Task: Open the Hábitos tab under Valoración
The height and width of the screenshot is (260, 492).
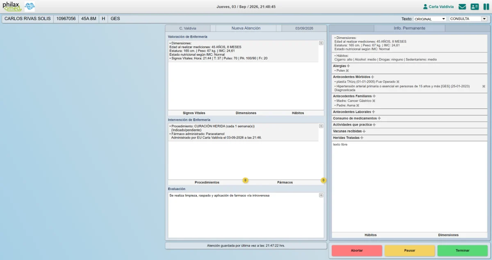Action: click(298, 113)
